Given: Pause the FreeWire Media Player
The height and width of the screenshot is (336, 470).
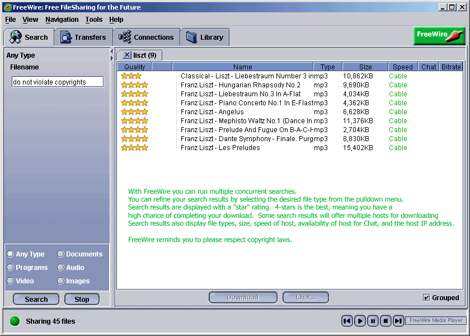Looking at the screenshot, I should pos(373,321).
